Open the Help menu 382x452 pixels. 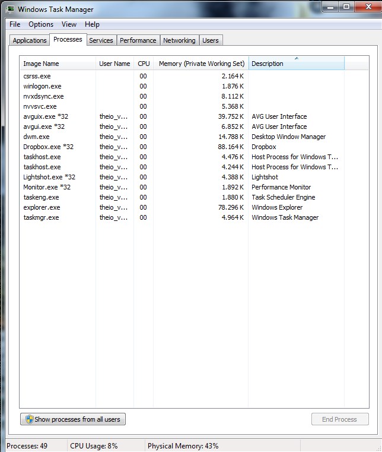coord(92,24)
